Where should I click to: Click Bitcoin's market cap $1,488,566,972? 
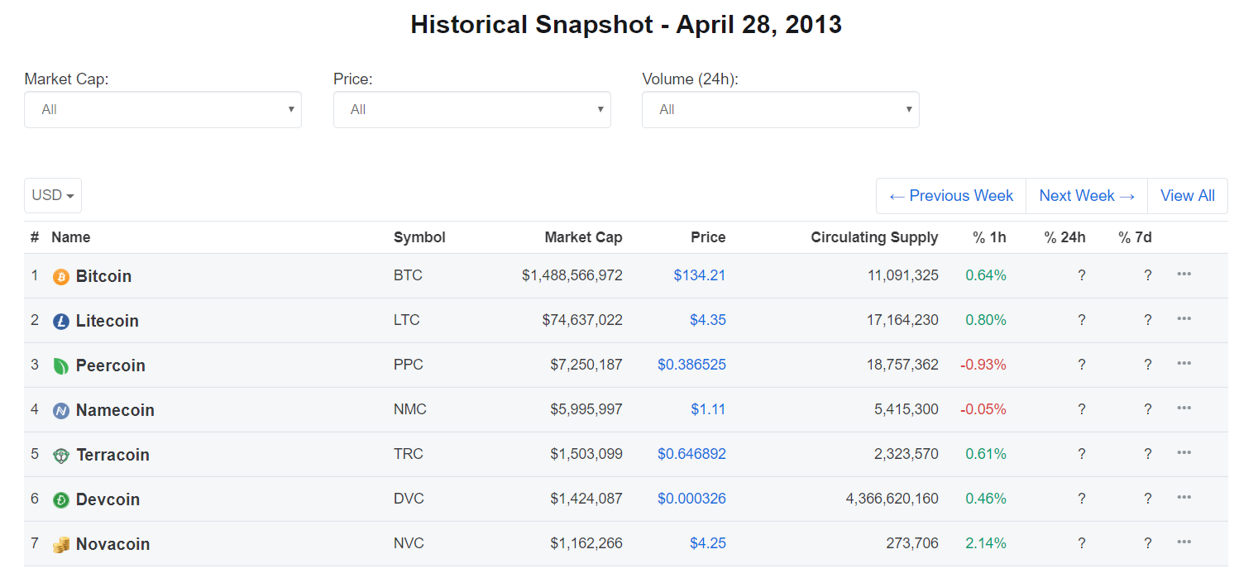coord(572,275)
